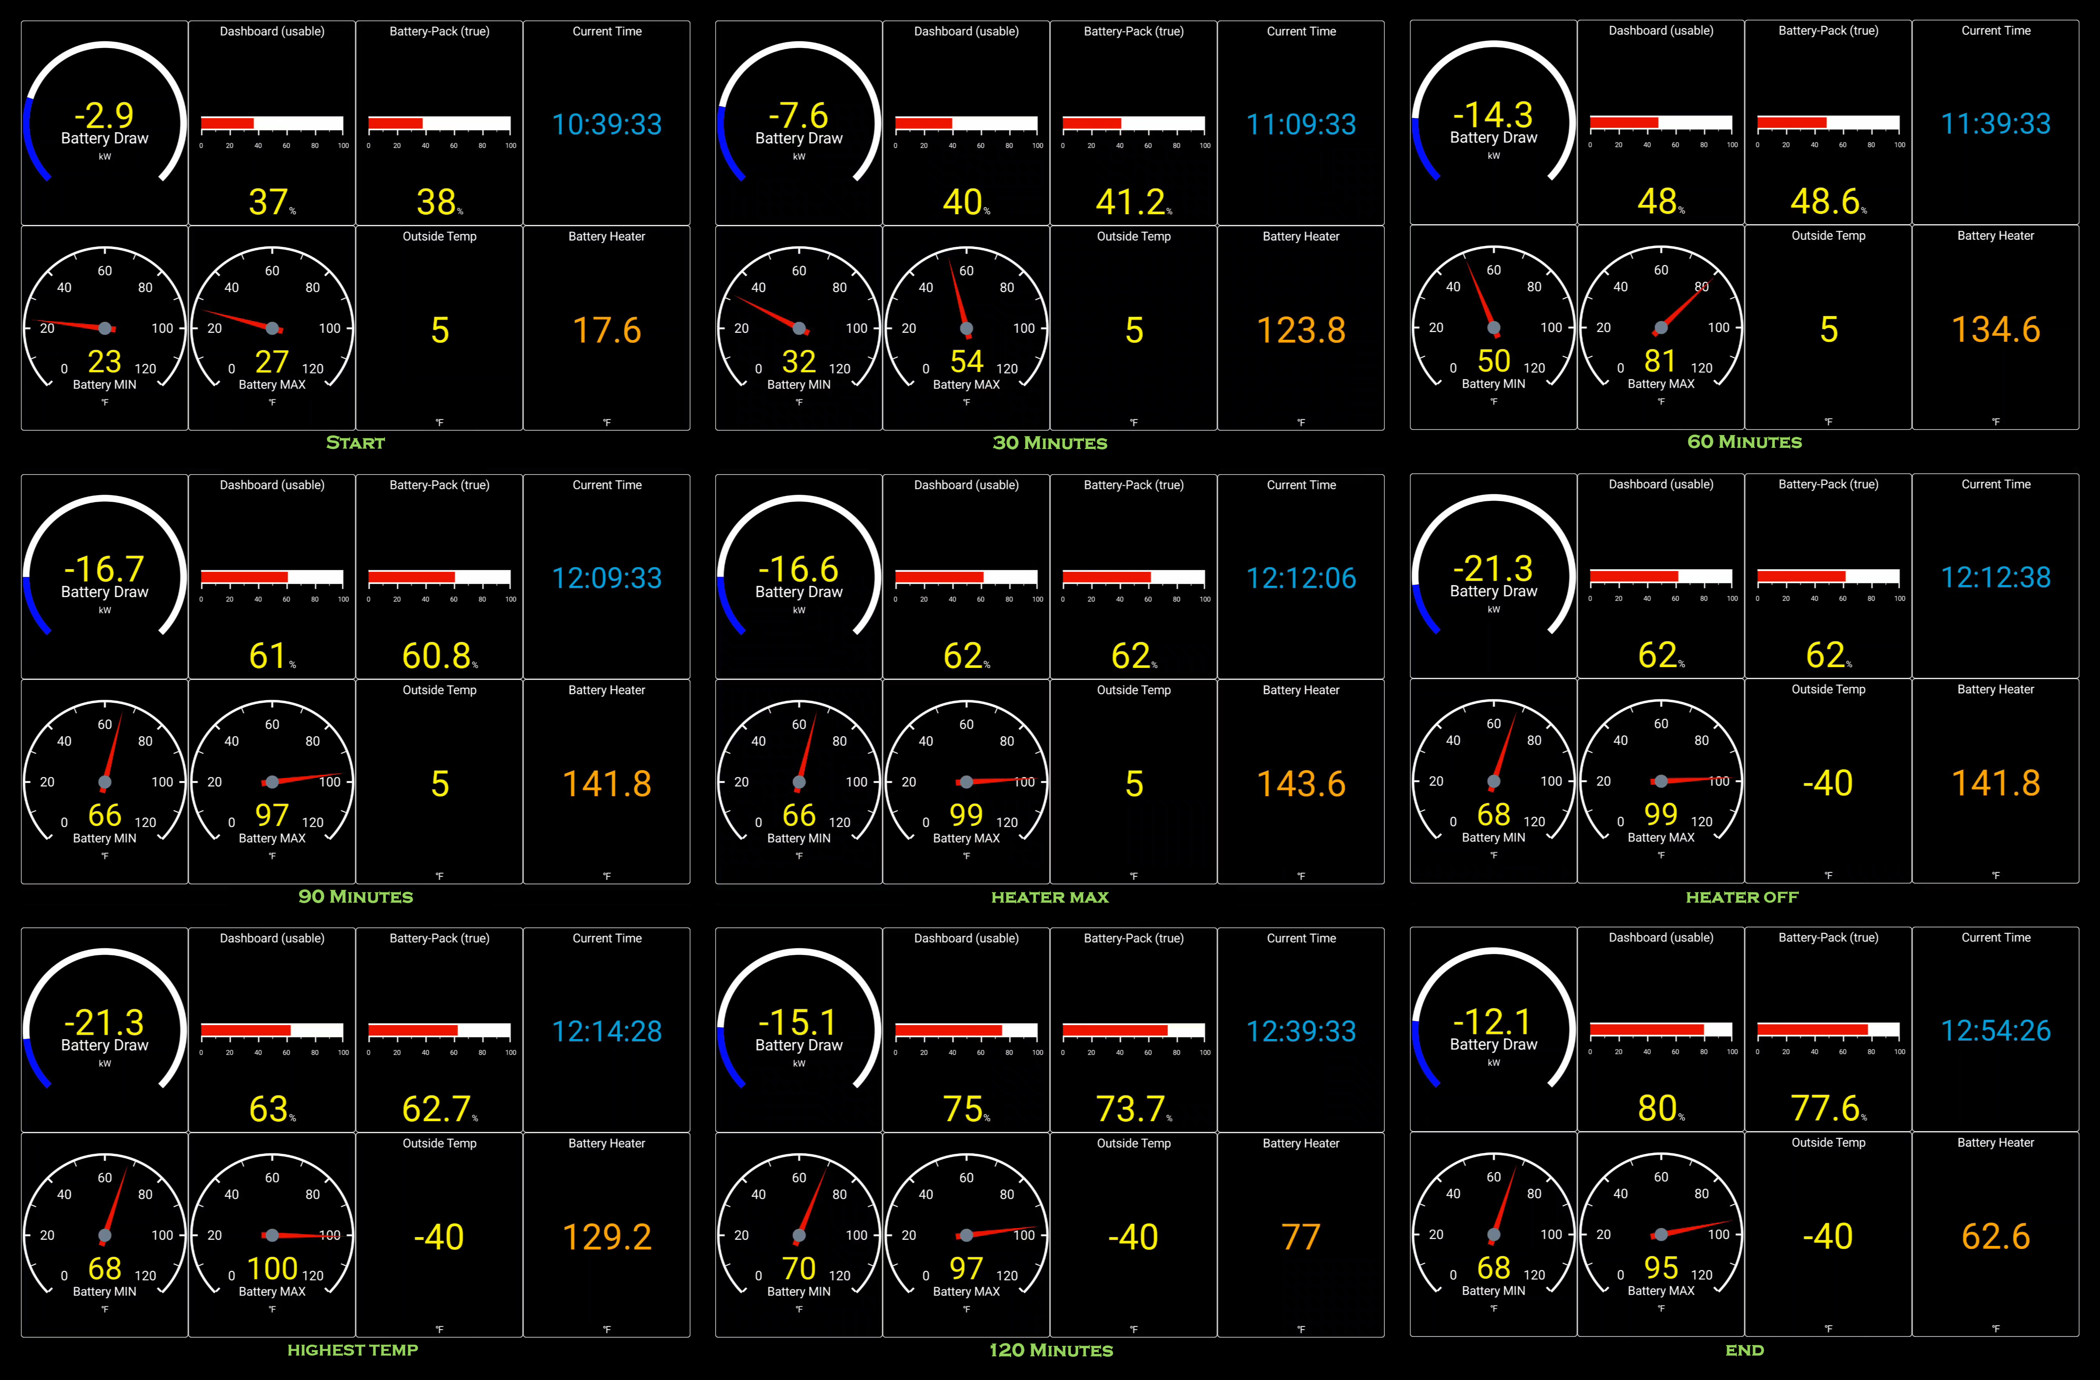Click the Dashboard (usable) bar showing 37%
2100x1380 pixels.
272,124
